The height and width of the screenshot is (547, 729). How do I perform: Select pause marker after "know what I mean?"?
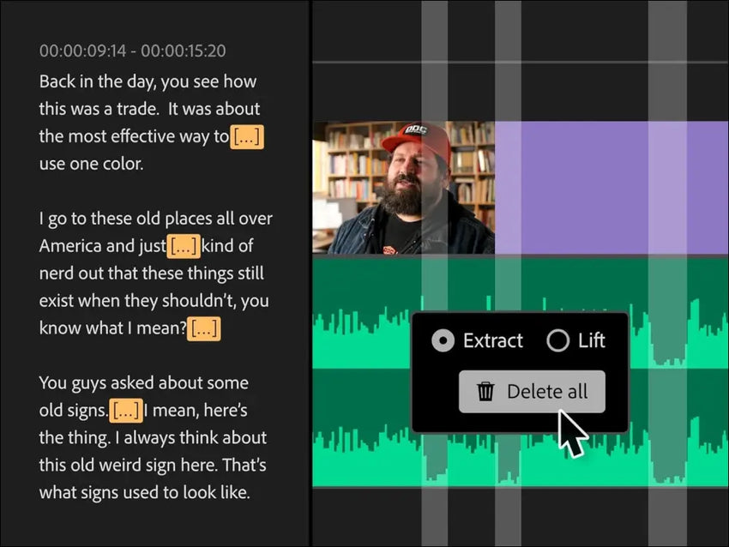pos(203,328)
